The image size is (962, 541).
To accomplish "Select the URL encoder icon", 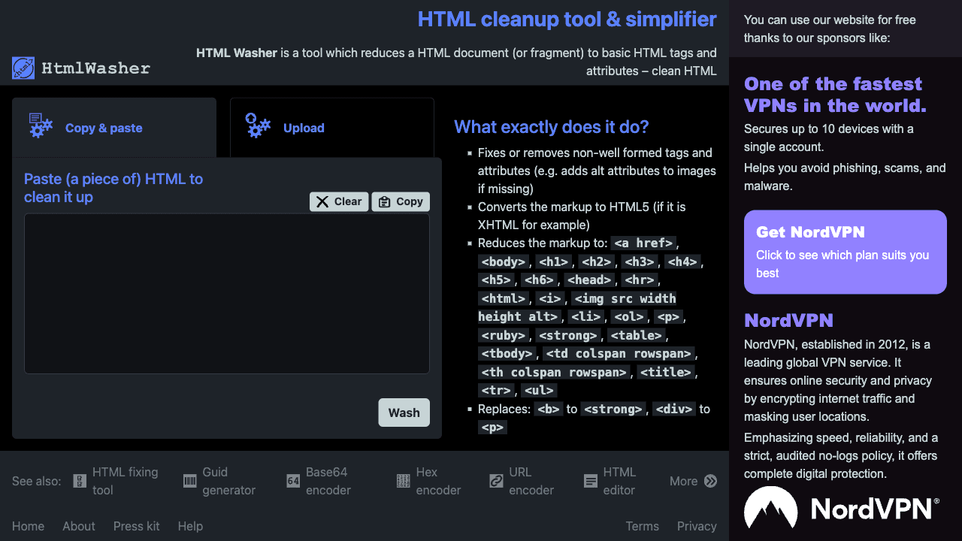I will (496, 481).
